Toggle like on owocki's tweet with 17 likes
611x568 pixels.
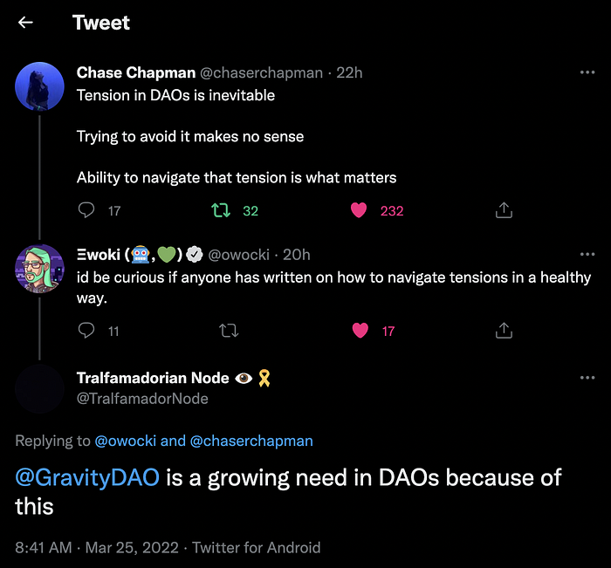tap(360, 331)
